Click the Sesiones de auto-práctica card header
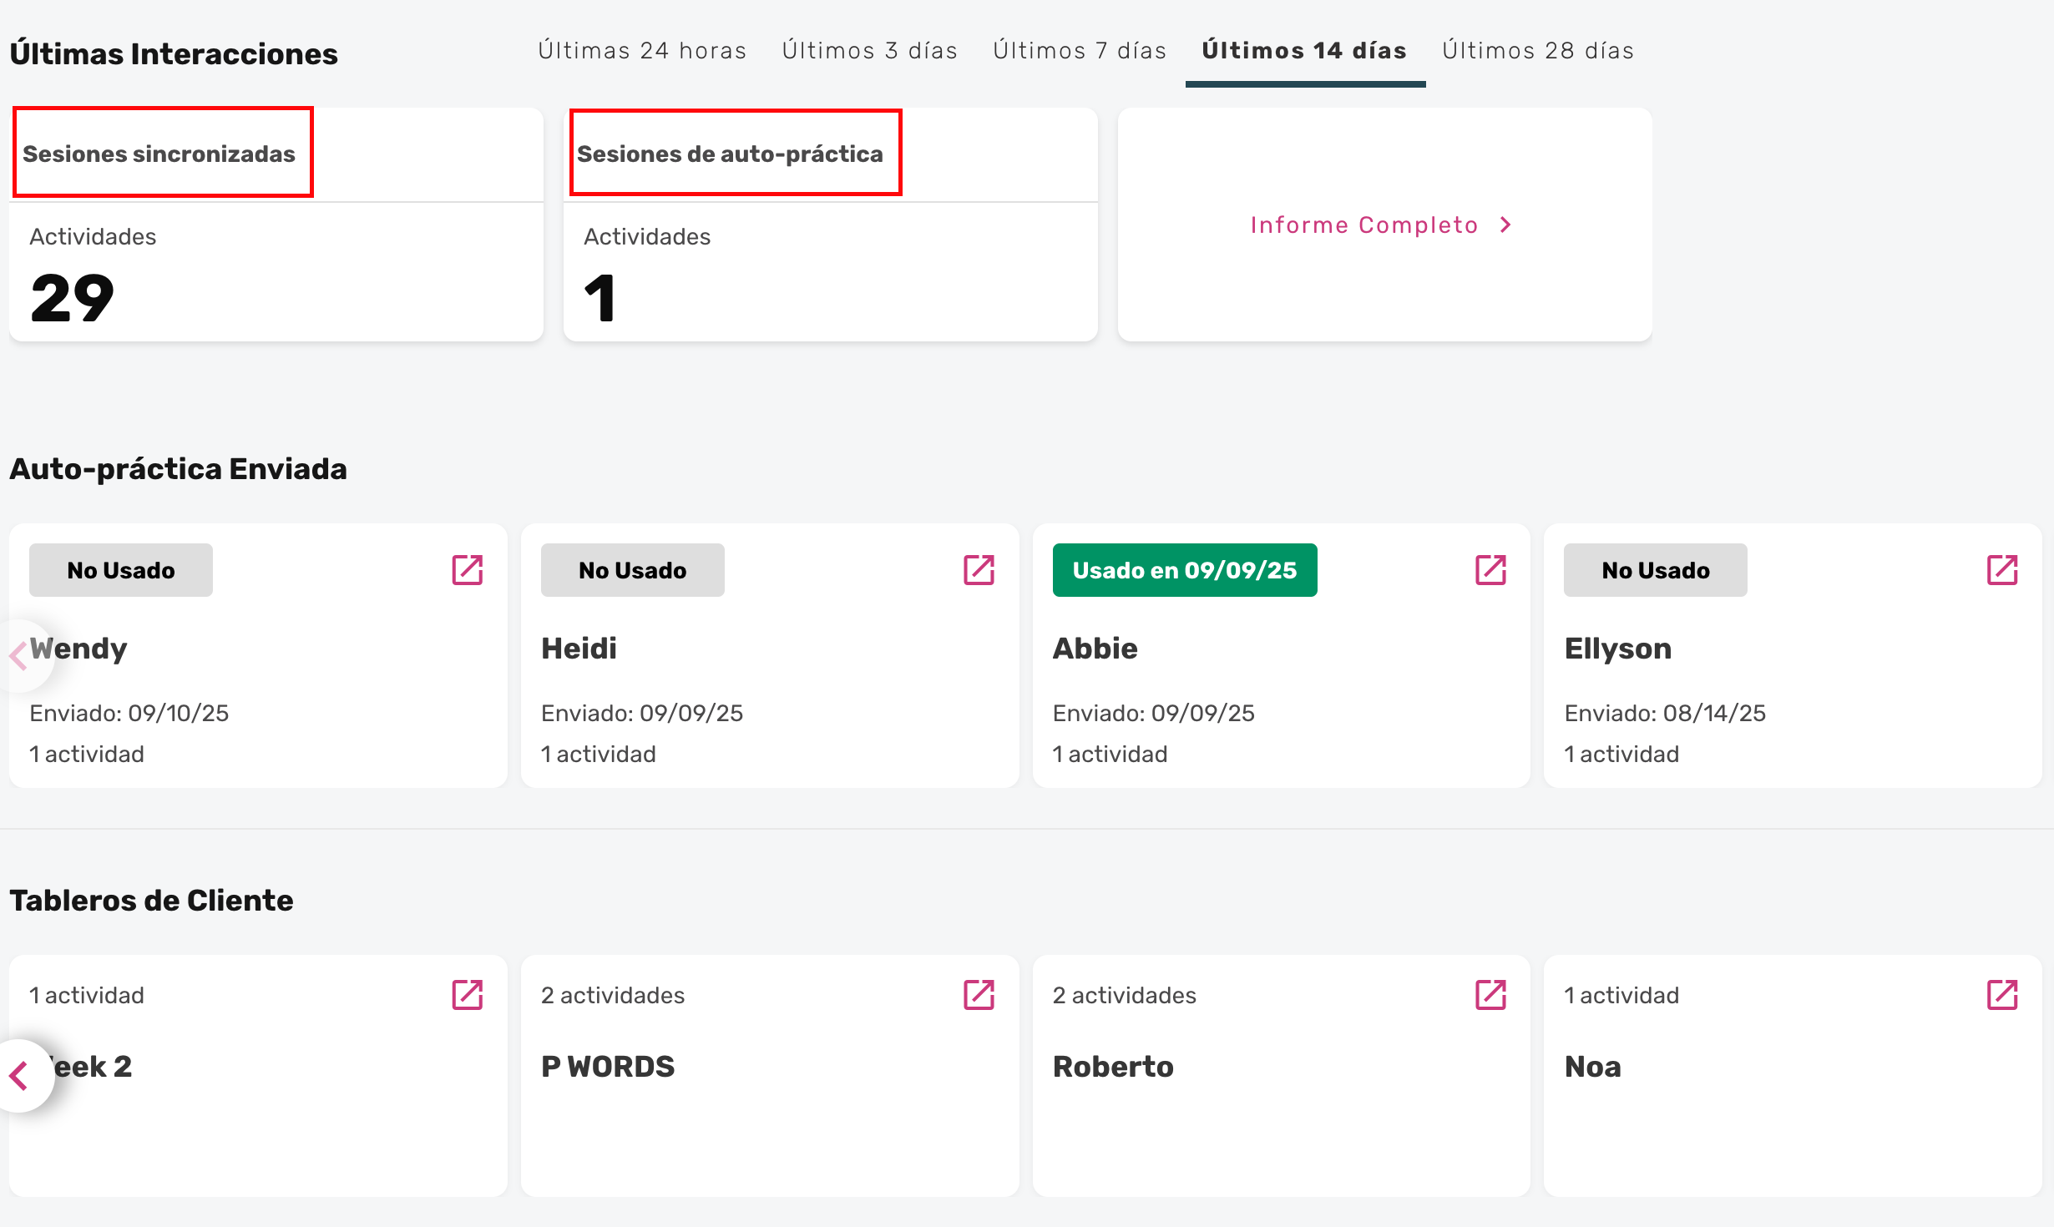The height and width of the screenshot is (1227, 2054). pos(730,154)
